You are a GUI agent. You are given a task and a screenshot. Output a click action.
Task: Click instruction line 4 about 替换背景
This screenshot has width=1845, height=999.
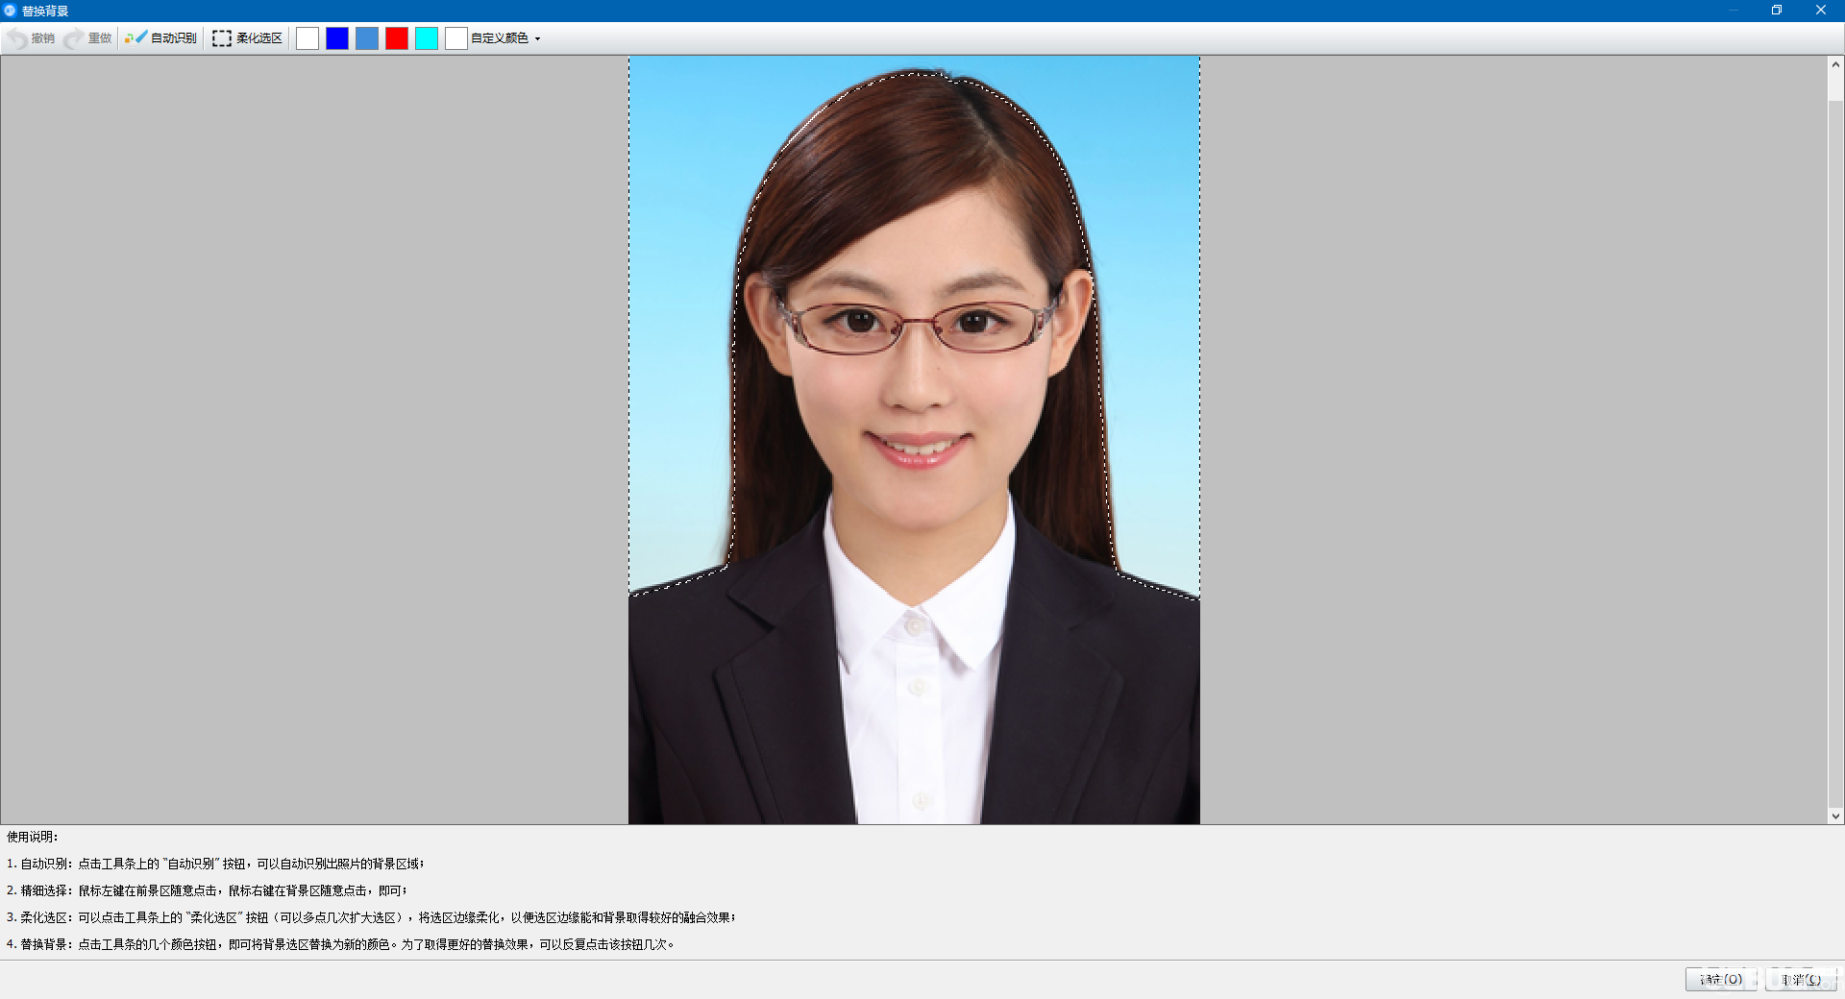tap(340, 944)
